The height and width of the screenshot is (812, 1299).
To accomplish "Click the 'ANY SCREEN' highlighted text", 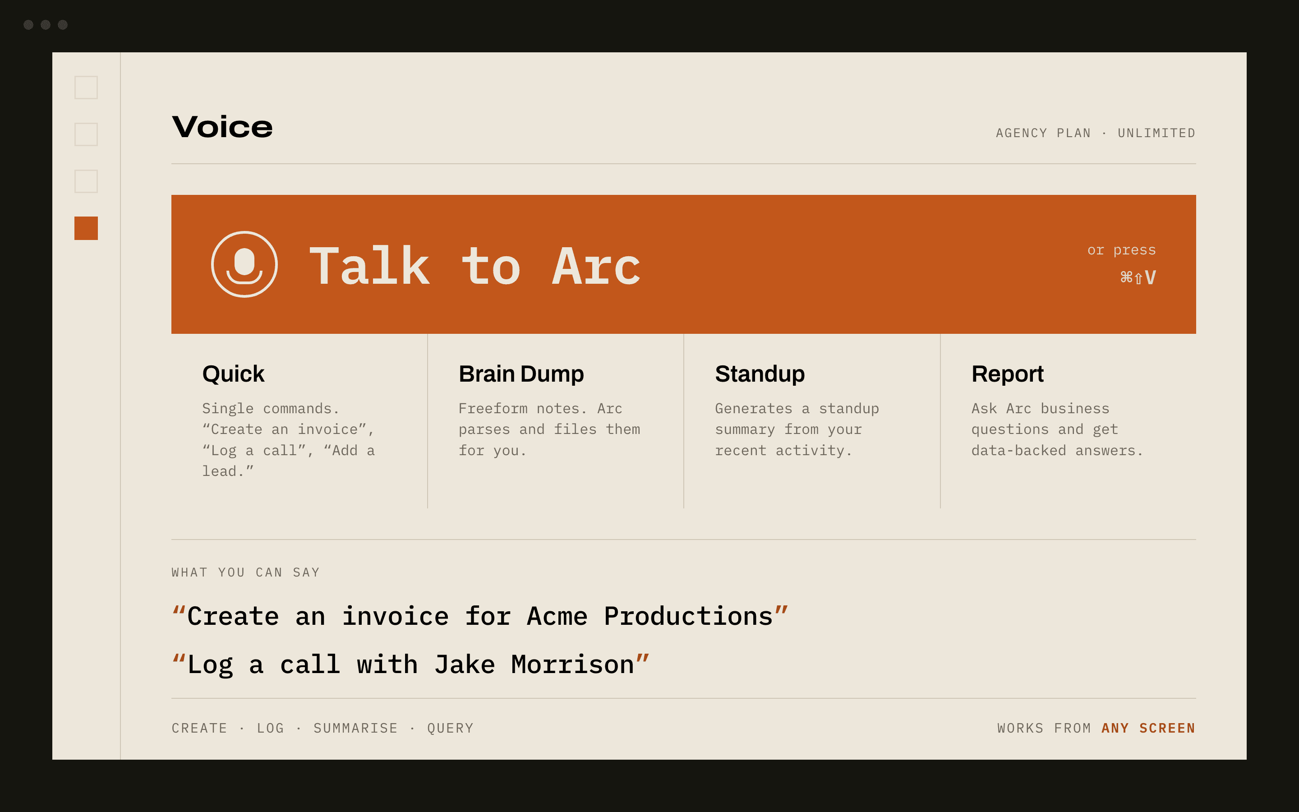I will (x=1148, y=728).
